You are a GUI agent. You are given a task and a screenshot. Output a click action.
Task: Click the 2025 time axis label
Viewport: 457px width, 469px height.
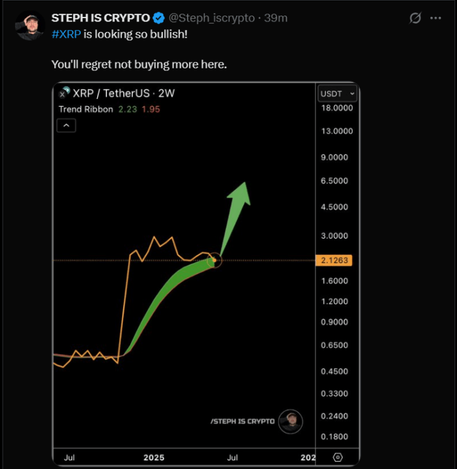point(155,458)
